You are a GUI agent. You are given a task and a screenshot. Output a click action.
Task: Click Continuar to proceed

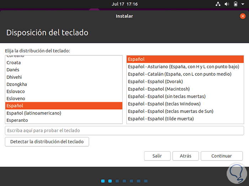click(x=222, y=156)
